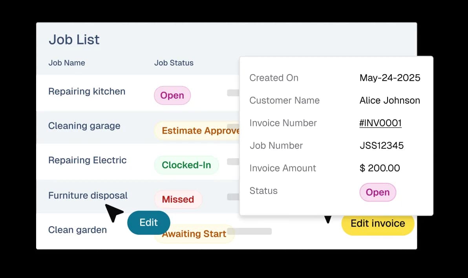Image resolution: width=468 pixels, height=278 pixels.
Task: Click the Open status pill in invoice card
Action: tap(378, 192)
